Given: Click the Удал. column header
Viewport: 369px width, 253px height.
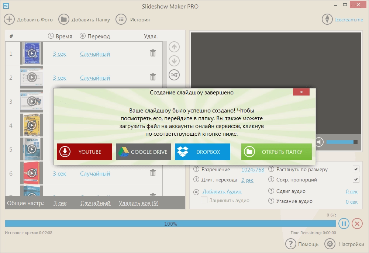Looking at the screenshot, I should [151, 37].
